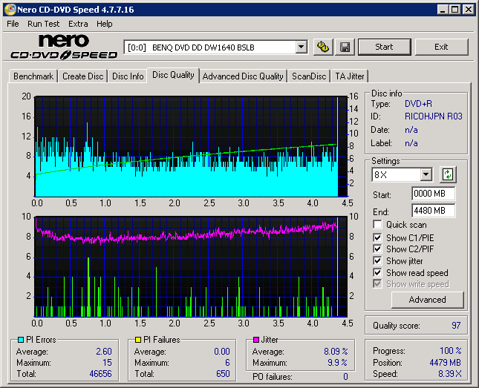
Task: Click the yellow PI Failures legend square
Action: tap(138, 340)
